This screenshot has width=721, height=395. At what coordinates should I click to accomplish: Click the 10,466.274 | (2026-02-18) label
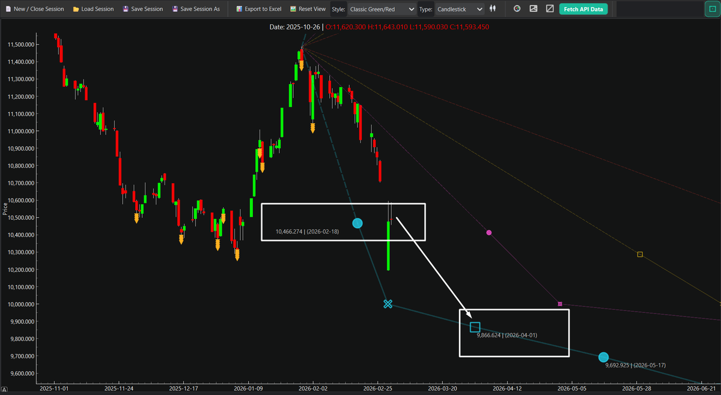(307, 231)
